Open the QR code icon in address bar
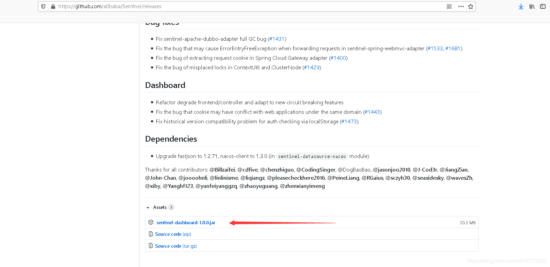The height and width of the screenshot is (267, 550). (449, 6)
